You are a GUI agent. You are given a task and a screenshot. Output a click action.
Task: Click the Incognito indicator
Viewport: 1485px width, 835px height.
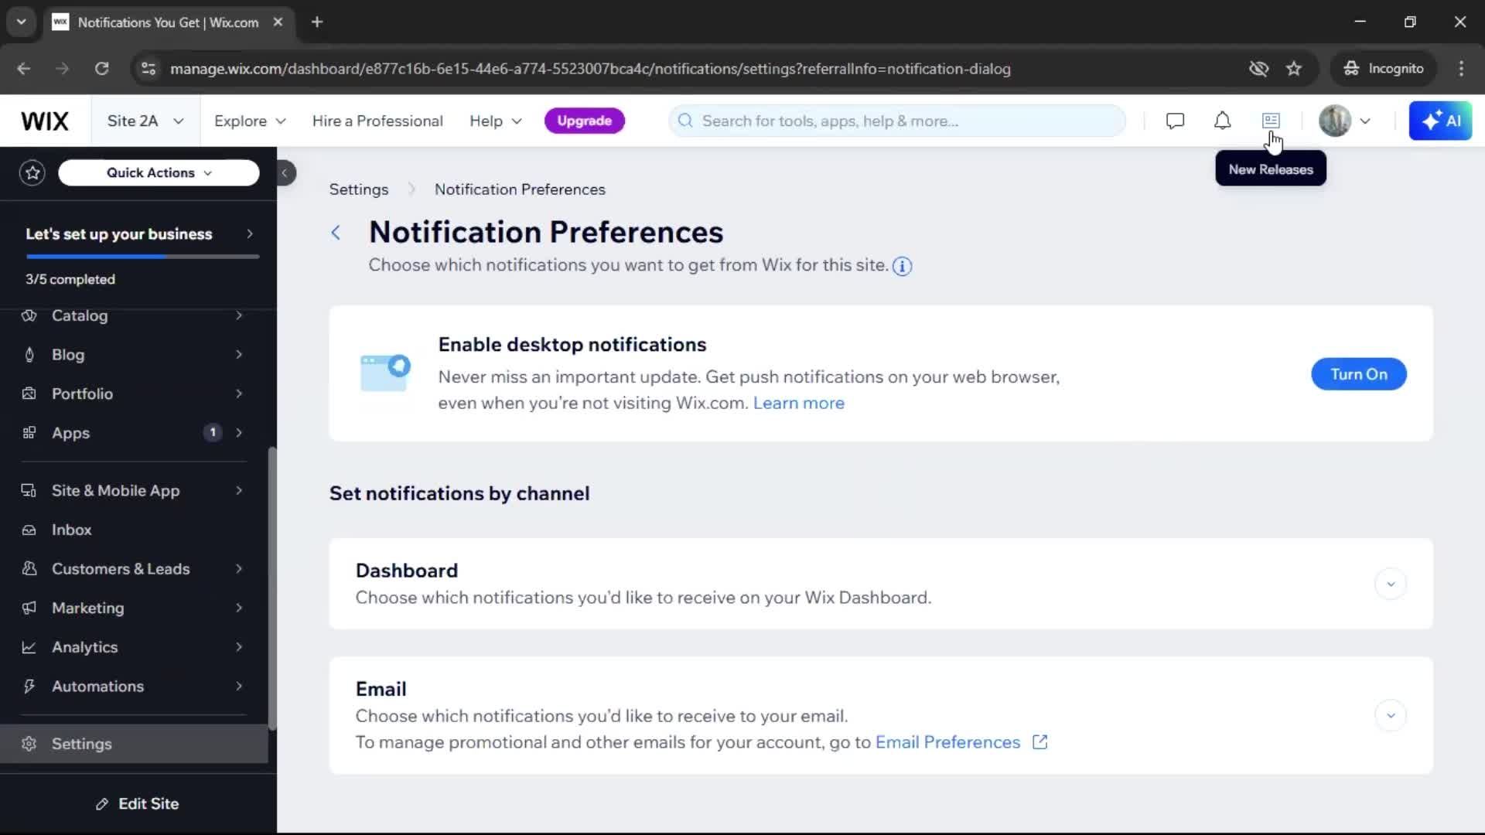pos(1384,69)
